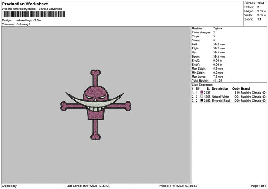Image resolution: width=268 pixels, height=189 pixels.
Task: Click the Max Jump value 7.3 mm
Action: [x=218, y=77]
